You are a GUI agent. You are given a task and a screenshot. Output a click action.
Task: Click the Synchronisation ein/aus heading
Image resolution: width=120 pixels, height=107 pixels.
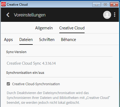click(x=25, y=73)
